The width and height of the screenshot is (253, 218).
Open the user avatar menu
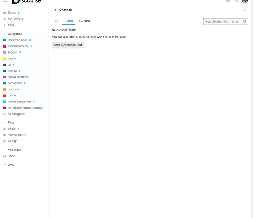coord(245,1)
